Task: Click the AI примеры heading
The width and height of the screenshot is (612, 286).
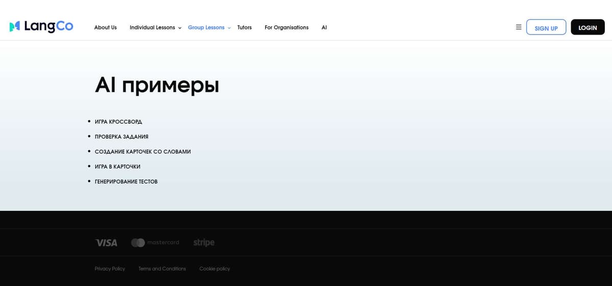Action: click(157, 85)
